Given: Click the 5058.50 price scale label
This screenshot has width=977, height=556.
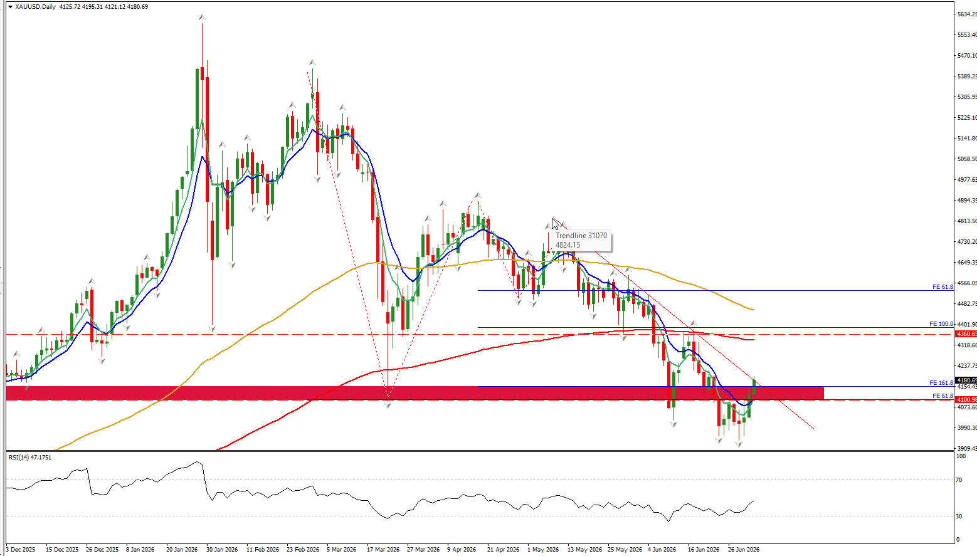Looking at the screenshot, I should [966, 159].
